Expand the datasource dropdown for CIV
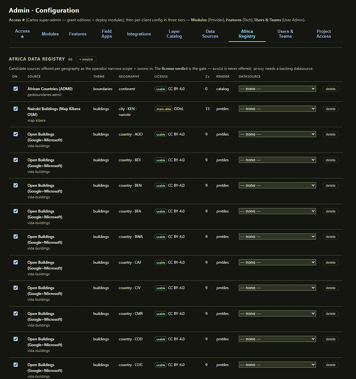 pyautogui.click(x=277, y=288)
